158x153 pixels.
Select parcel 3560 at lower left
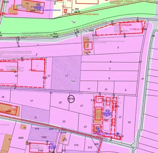click(x=21, y=138)
